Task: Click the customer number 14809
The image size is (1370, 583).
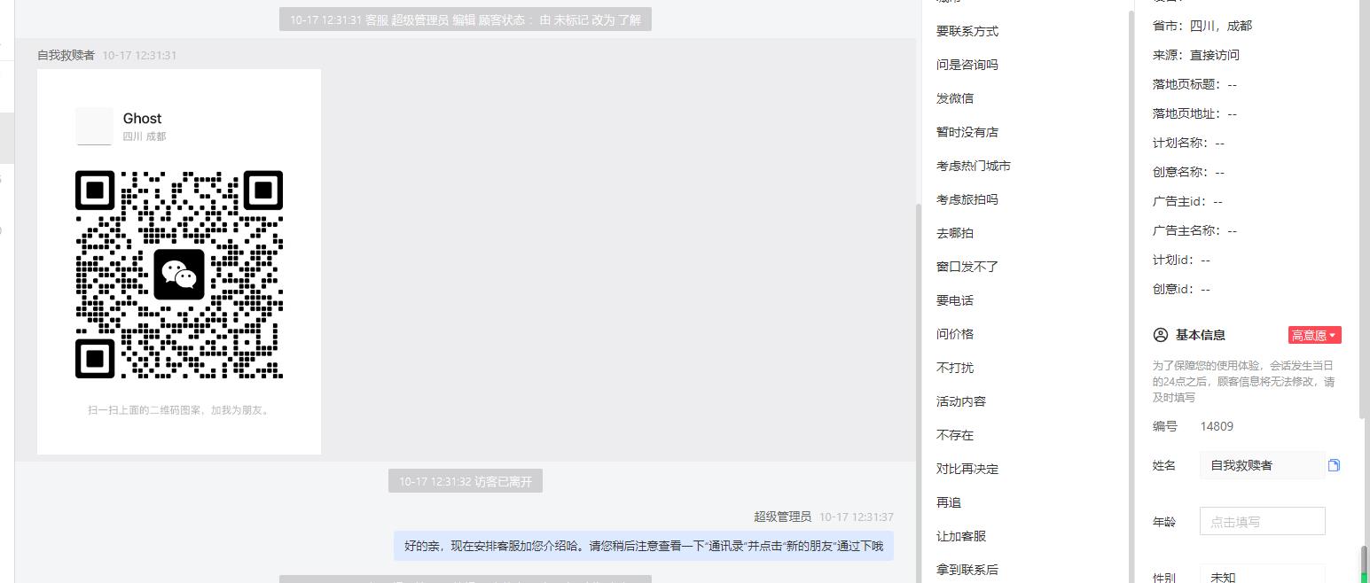Action: click(x=1217, y=426)
